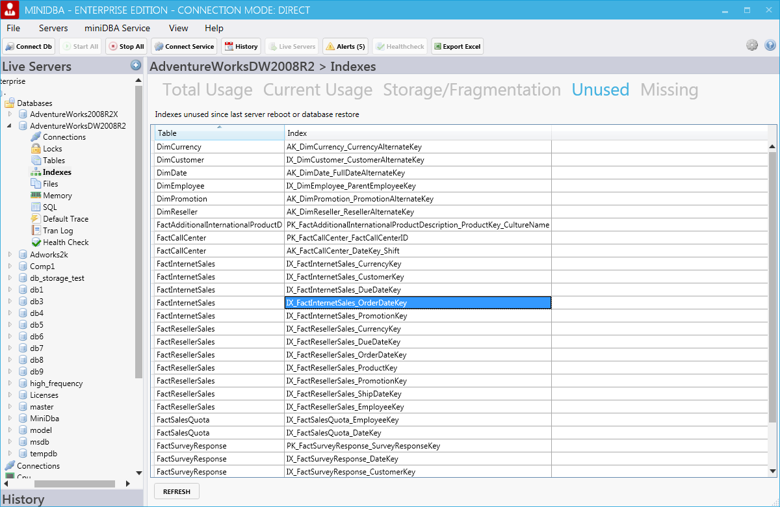This screenshot has height=507, width=780.
Task: Expand the AdventureWorks2008R2X database node
Action: 10,114
